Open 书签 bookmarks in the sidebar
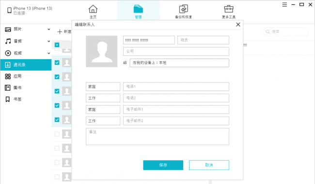This screenshot has width=315, height=184. pos(26,99)
